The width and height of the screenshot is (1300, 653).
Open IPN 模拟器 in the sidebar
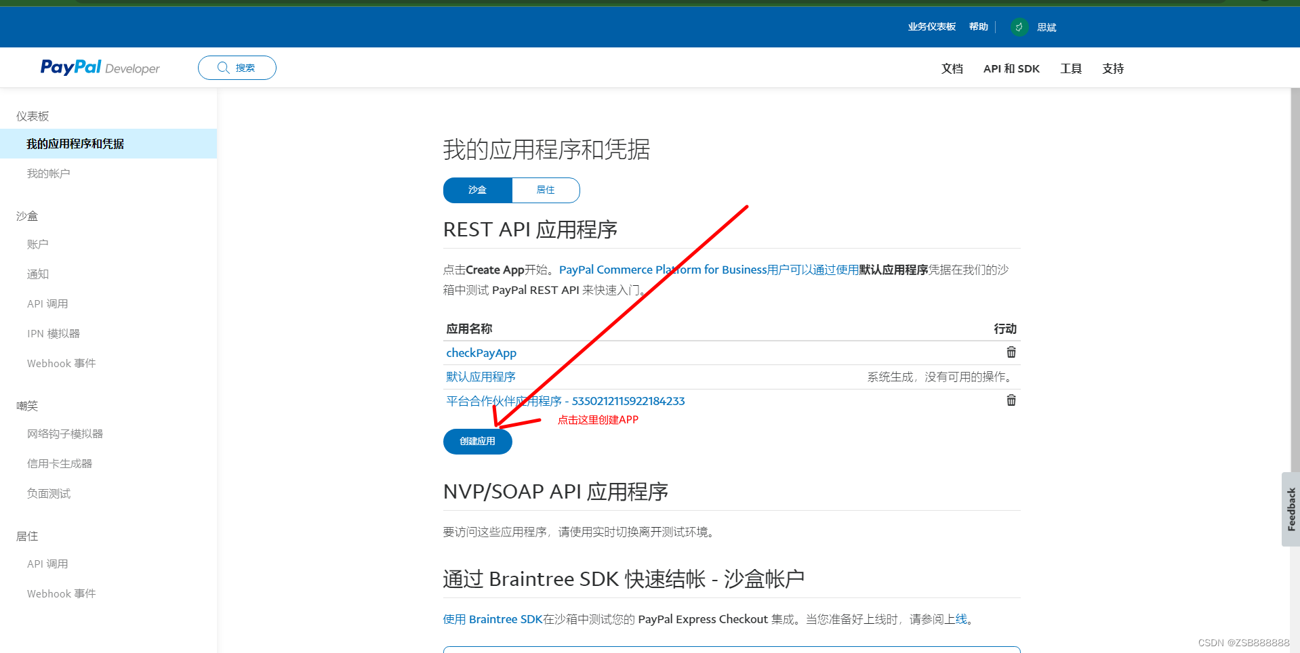coord(54,333)
